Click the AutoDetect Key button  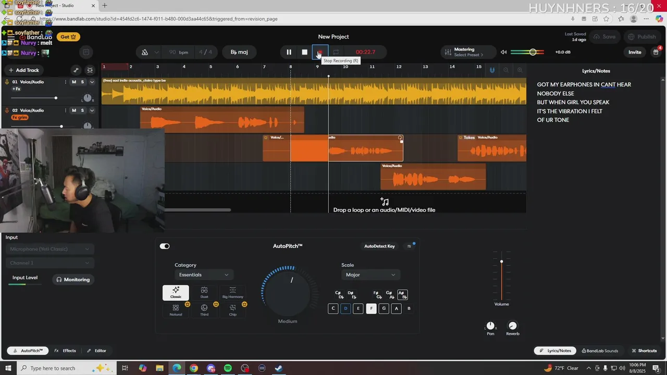(x=379, y=246)
